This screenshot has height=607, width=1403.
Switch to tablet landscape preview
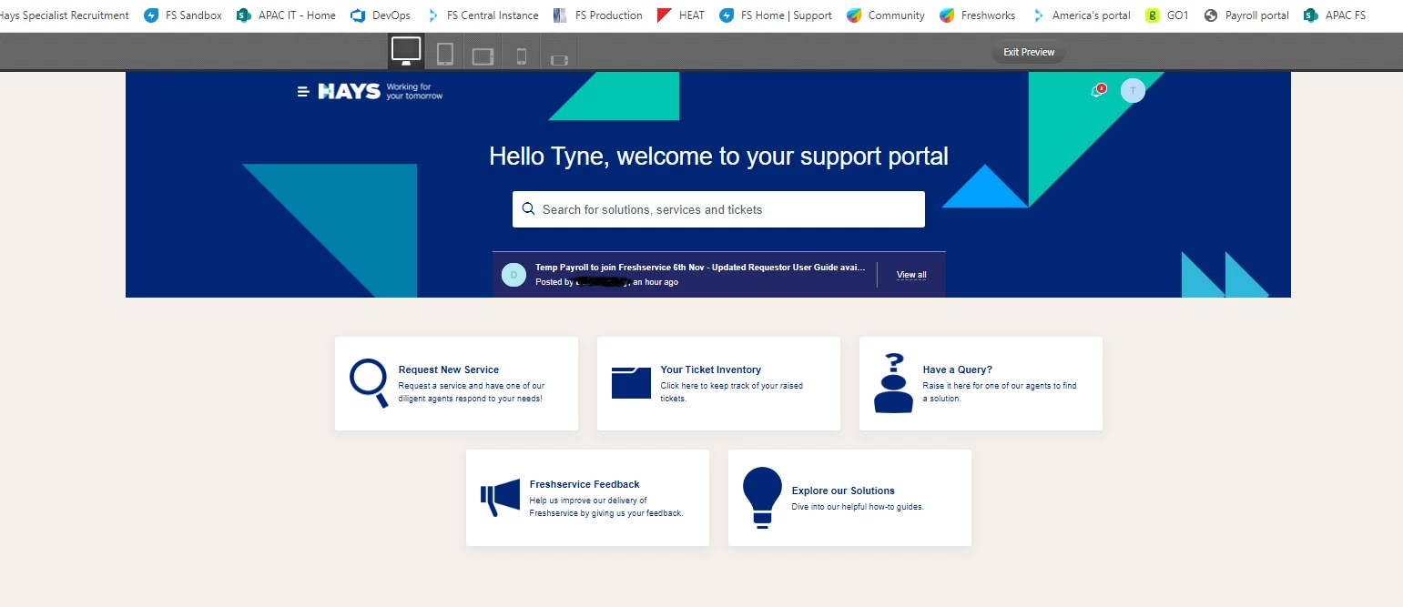[x=483, y=57]
